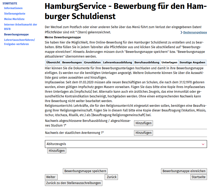Click Hinzufügen for Nachweis der staatlichen Anerkennung

[143, 133]
